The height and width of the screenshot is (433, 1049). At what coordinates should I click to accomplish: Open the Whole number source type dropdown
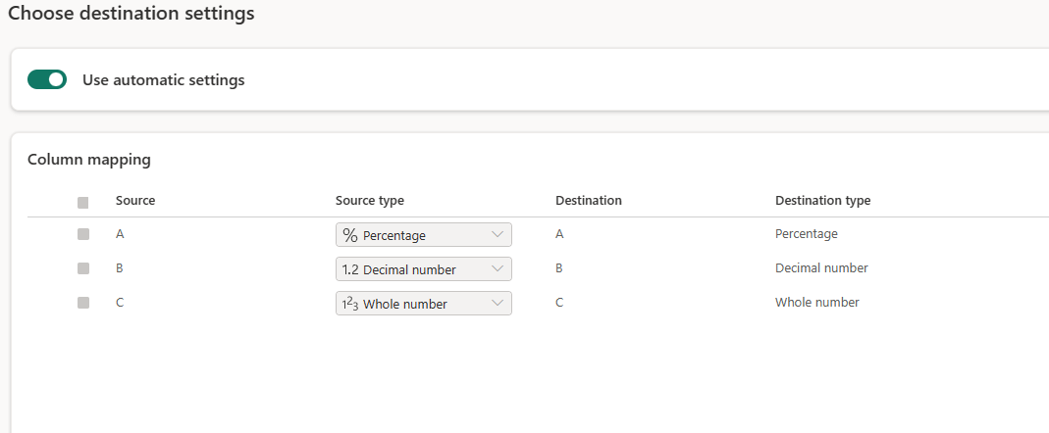[424, 304]
